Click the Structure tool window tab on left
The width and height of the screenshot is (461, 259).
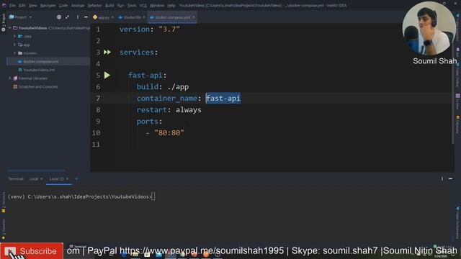coord(4,202)
